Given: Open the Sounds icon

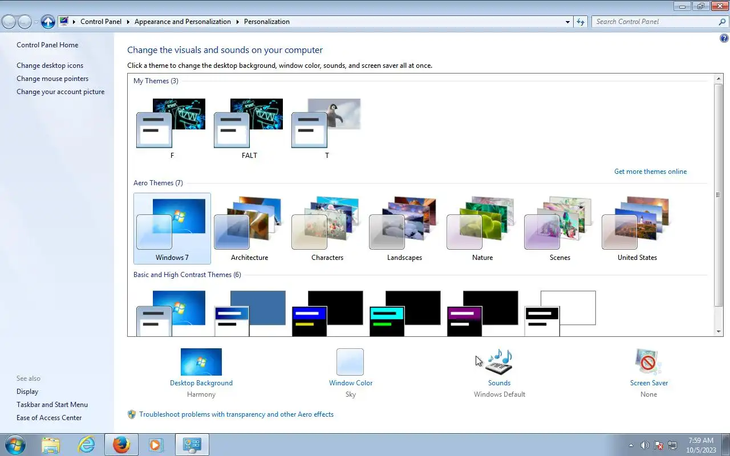Looking at the screenshot, I should coord(499,362).
